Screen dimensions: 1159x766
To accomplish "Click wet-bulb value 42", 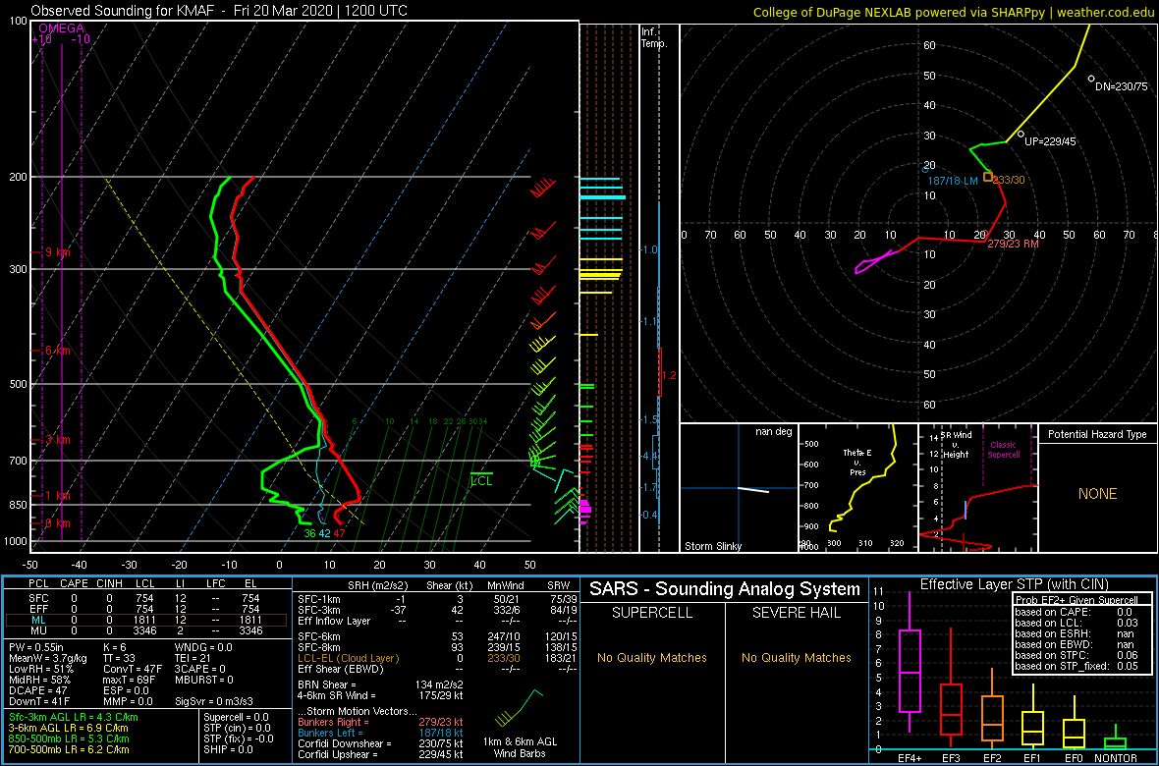I will 324,533.
